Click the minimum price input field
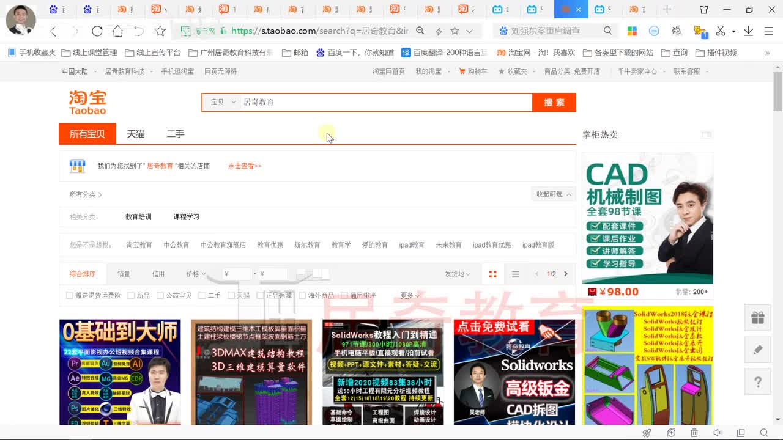Image resolution: width=783 pixels, height=440 pixels. (237, 274)
